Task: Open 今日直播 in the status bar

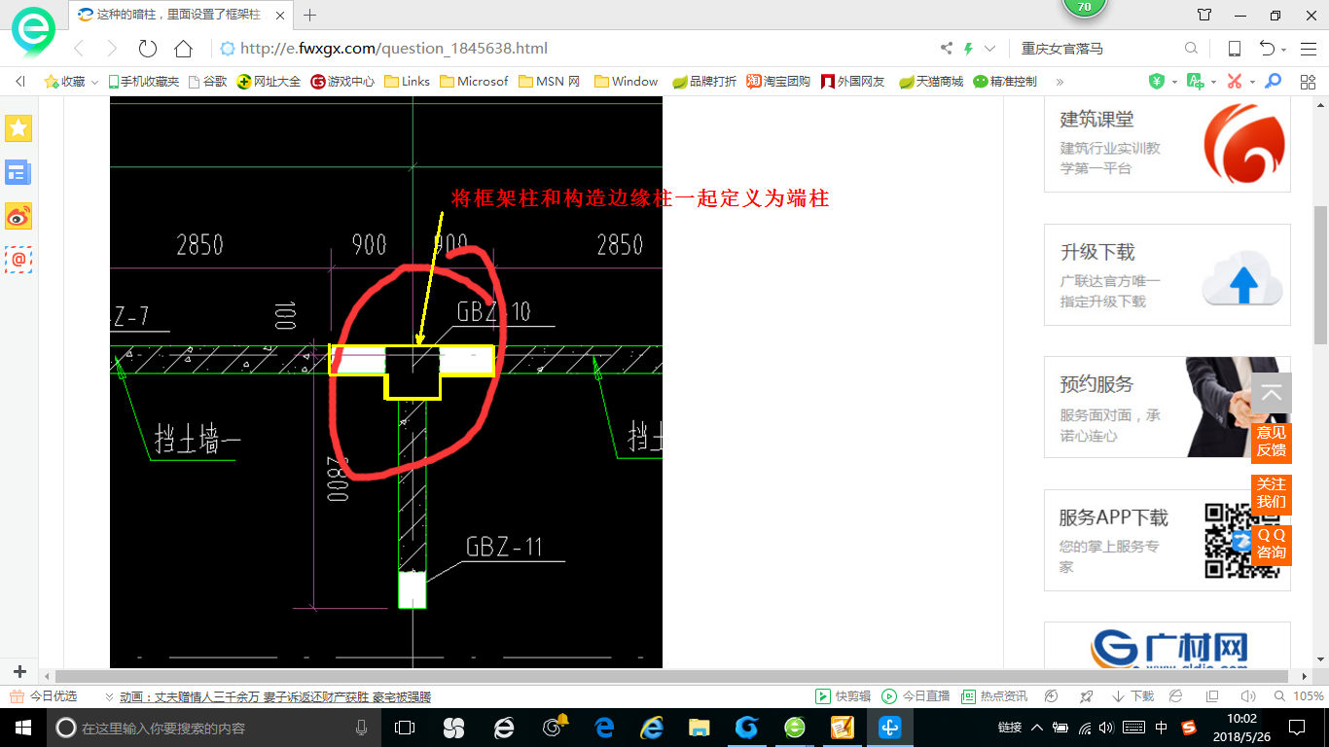Action: (916, 696)
